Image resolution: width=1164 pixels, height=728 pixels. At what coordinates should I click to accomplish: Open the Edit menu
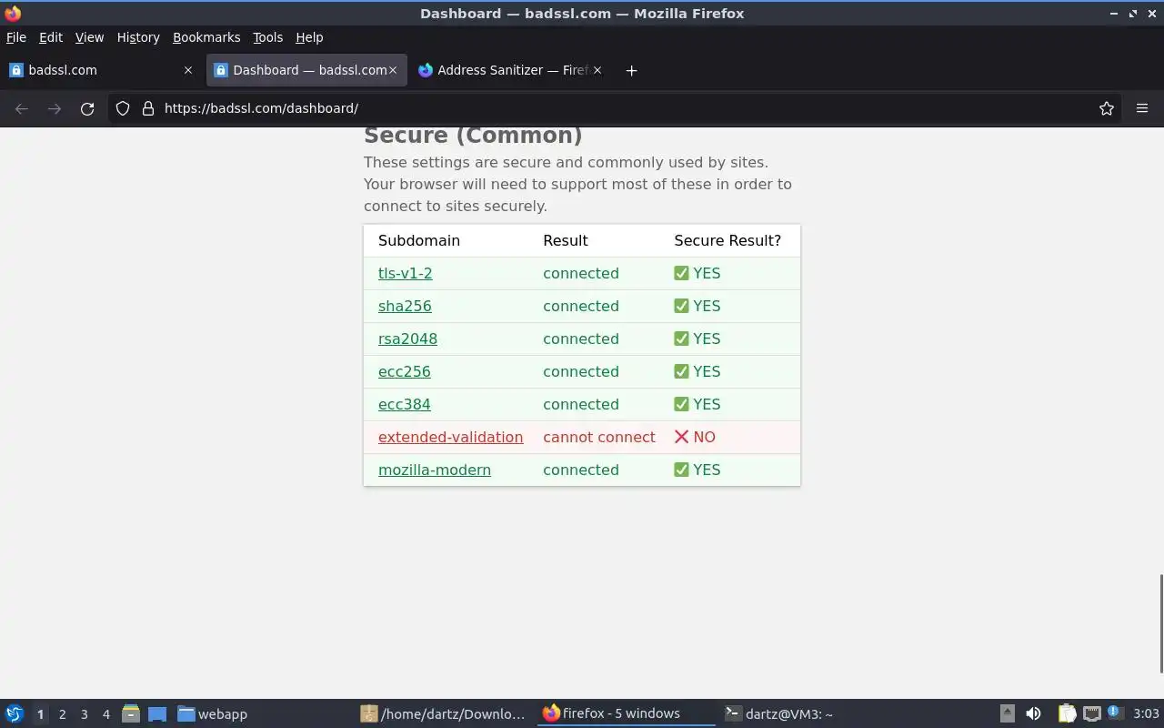tap(51, 37)
